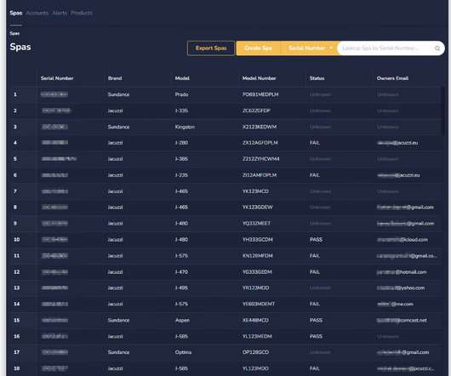Screen dimensions: 451x376
Task: Click the Create Spa button
Action: pos(258,48)
